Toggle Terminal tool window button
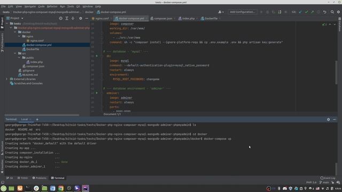This screenshot has width=342, height=192. [x=58, y=178]
